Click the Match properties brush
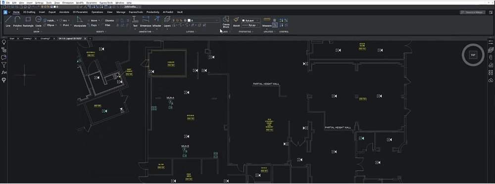The image size is (495, 184). (236, 21)
